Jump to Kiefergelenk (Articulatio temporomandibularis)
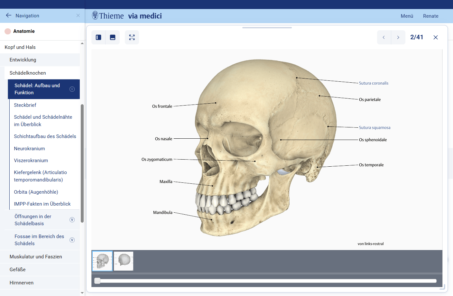Viewport: 453px width, 296px height. (x=41, y=176)
